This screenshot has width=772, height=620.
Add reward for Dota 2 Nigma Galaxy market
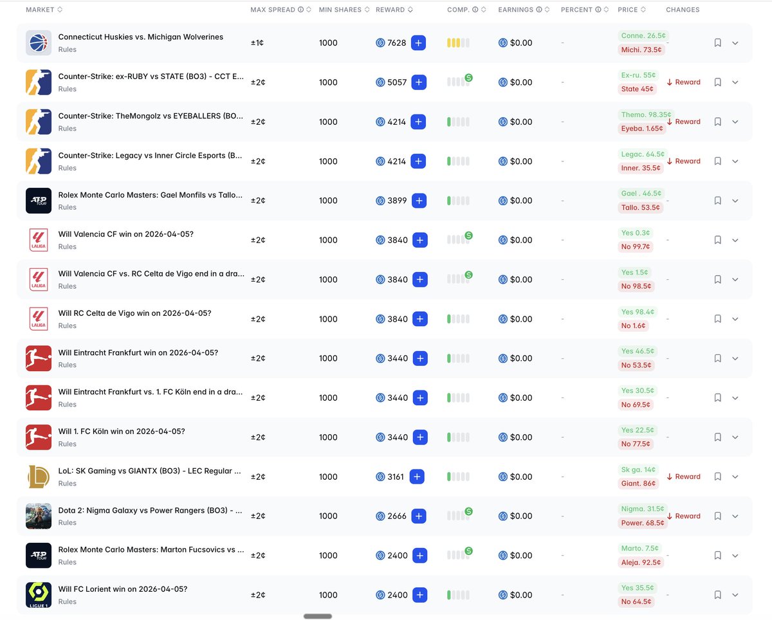pos(419,516)
